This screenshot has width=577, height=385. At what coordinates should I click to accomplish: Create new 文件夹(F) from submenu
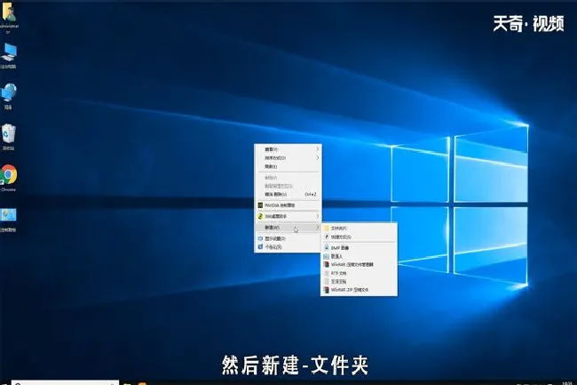click(x=359, y=229)
